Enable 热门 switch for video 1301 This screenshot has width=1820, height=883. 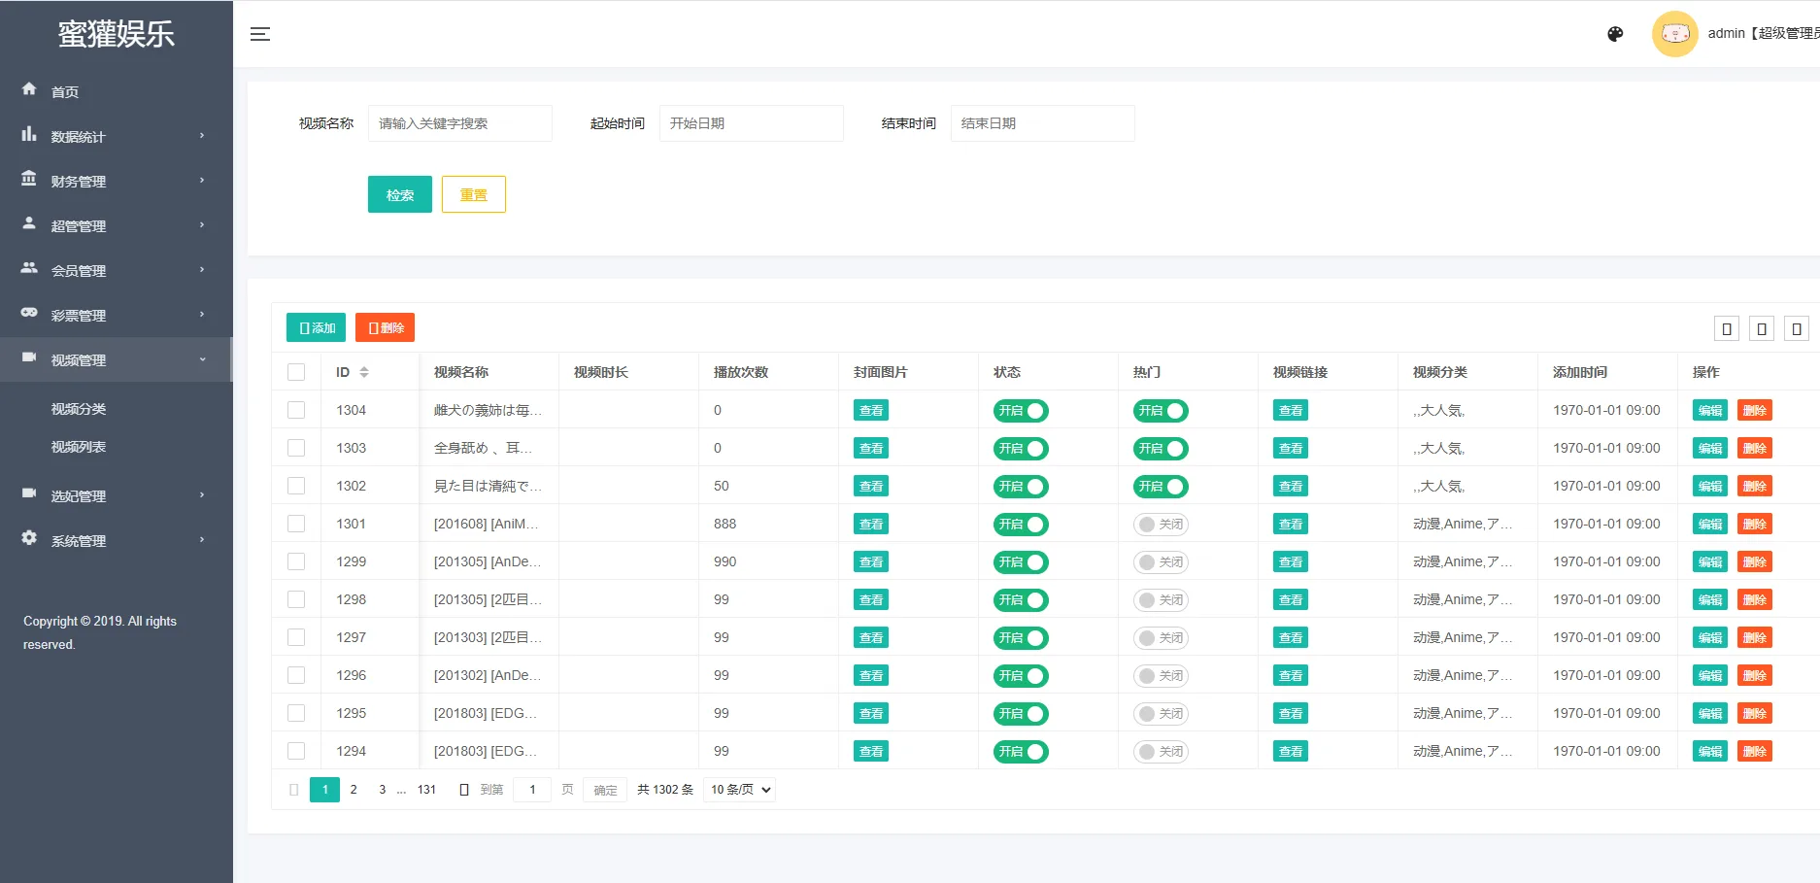pyautogui.click(x=1160, y=525)
